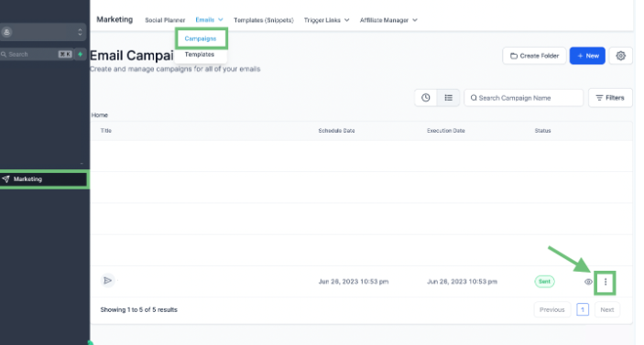The width and height of the screenshot is (644, 345).
Task: Expand the Trigger Links dropdown
Action: point(326,20)
